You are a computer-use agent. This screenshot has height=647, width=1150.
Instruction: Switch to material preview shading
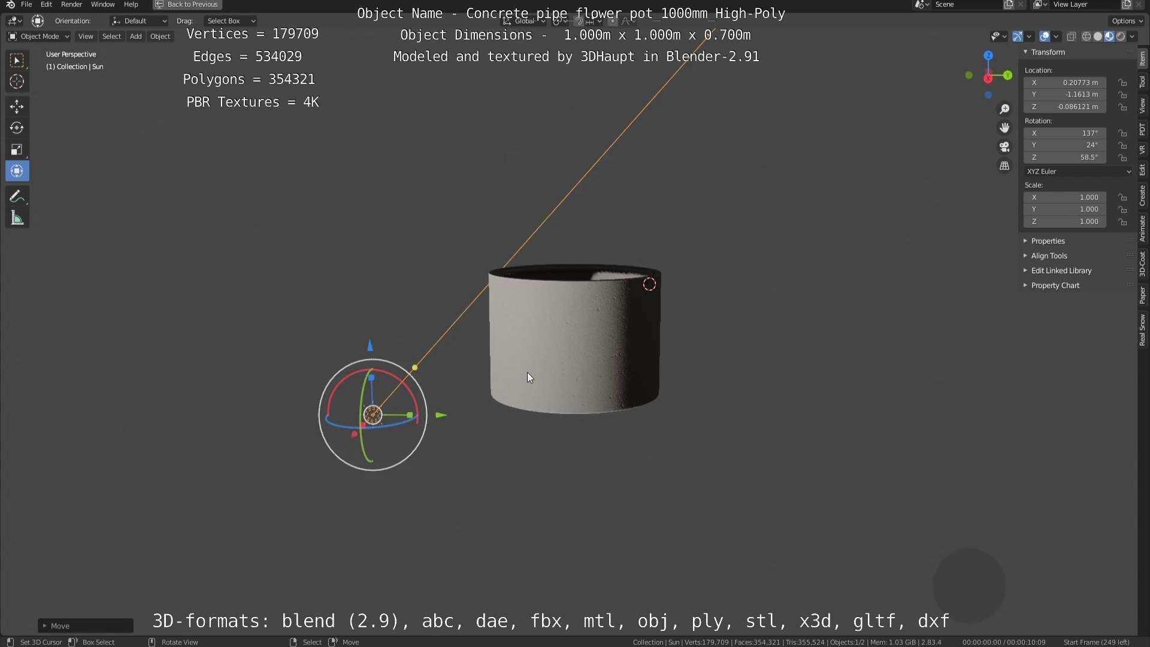[1109, 37]
